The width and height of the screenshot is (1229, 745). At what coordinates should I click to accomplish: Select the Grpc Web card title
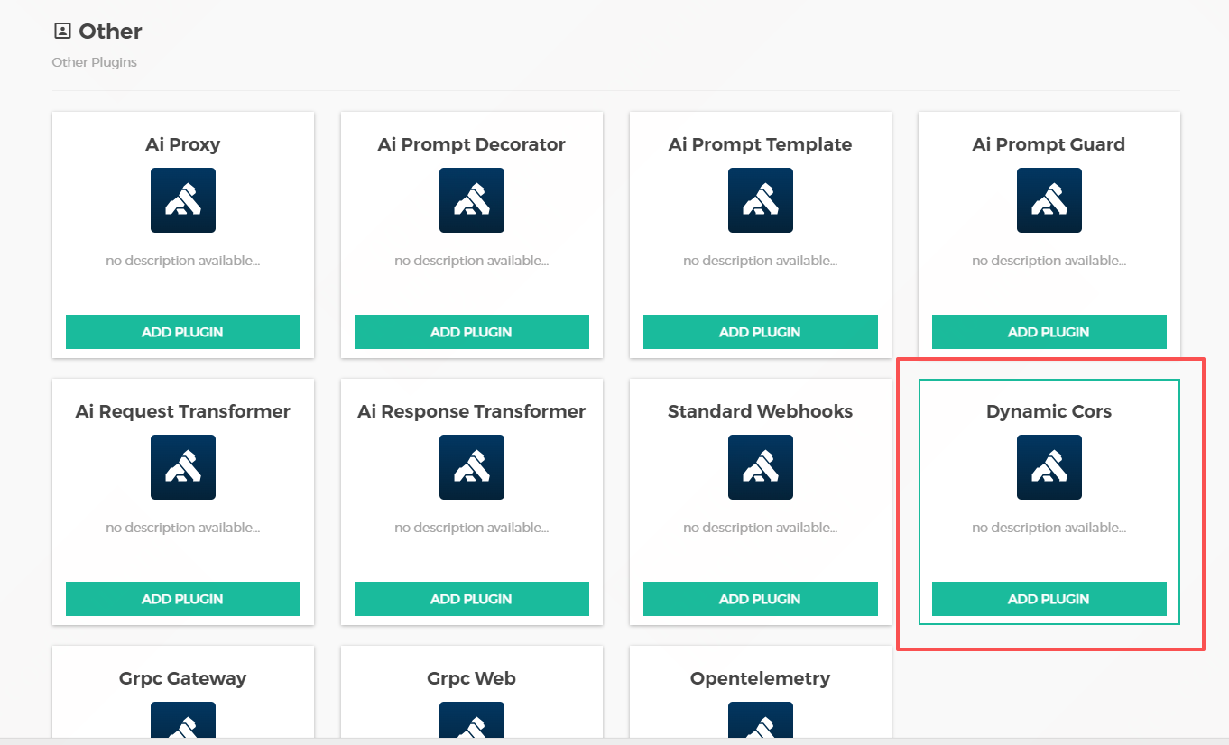click(472, 678)
